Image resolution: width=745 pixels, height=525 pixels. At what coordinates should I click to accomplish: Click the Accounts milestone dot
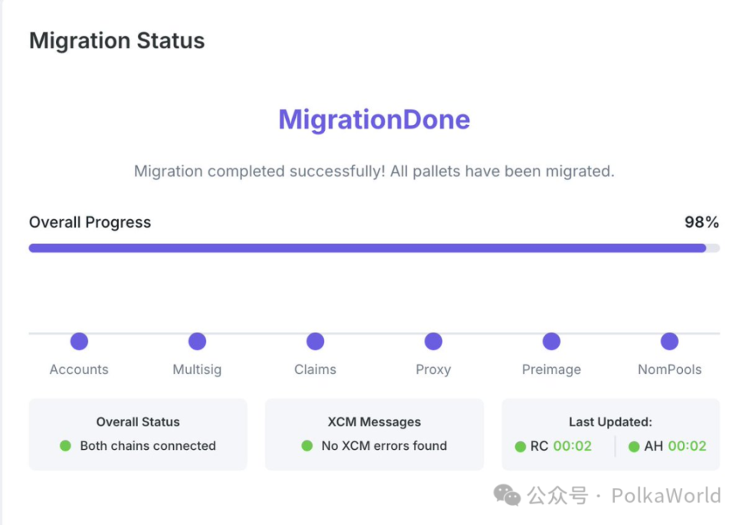(x=79, y=341)
